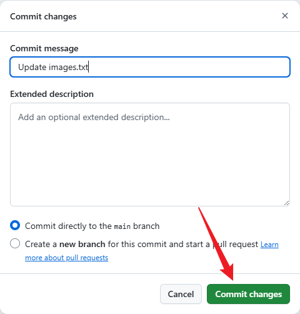Click the 'Commit directly to the' label text
This screenshot has height=314, width=300.
pos(68,226)
